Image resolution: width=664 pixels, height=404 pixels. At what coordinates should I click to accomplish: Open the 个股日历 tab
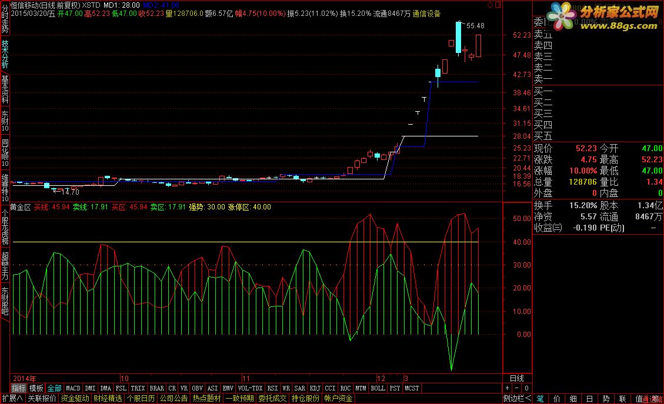(x=141, y=399)
